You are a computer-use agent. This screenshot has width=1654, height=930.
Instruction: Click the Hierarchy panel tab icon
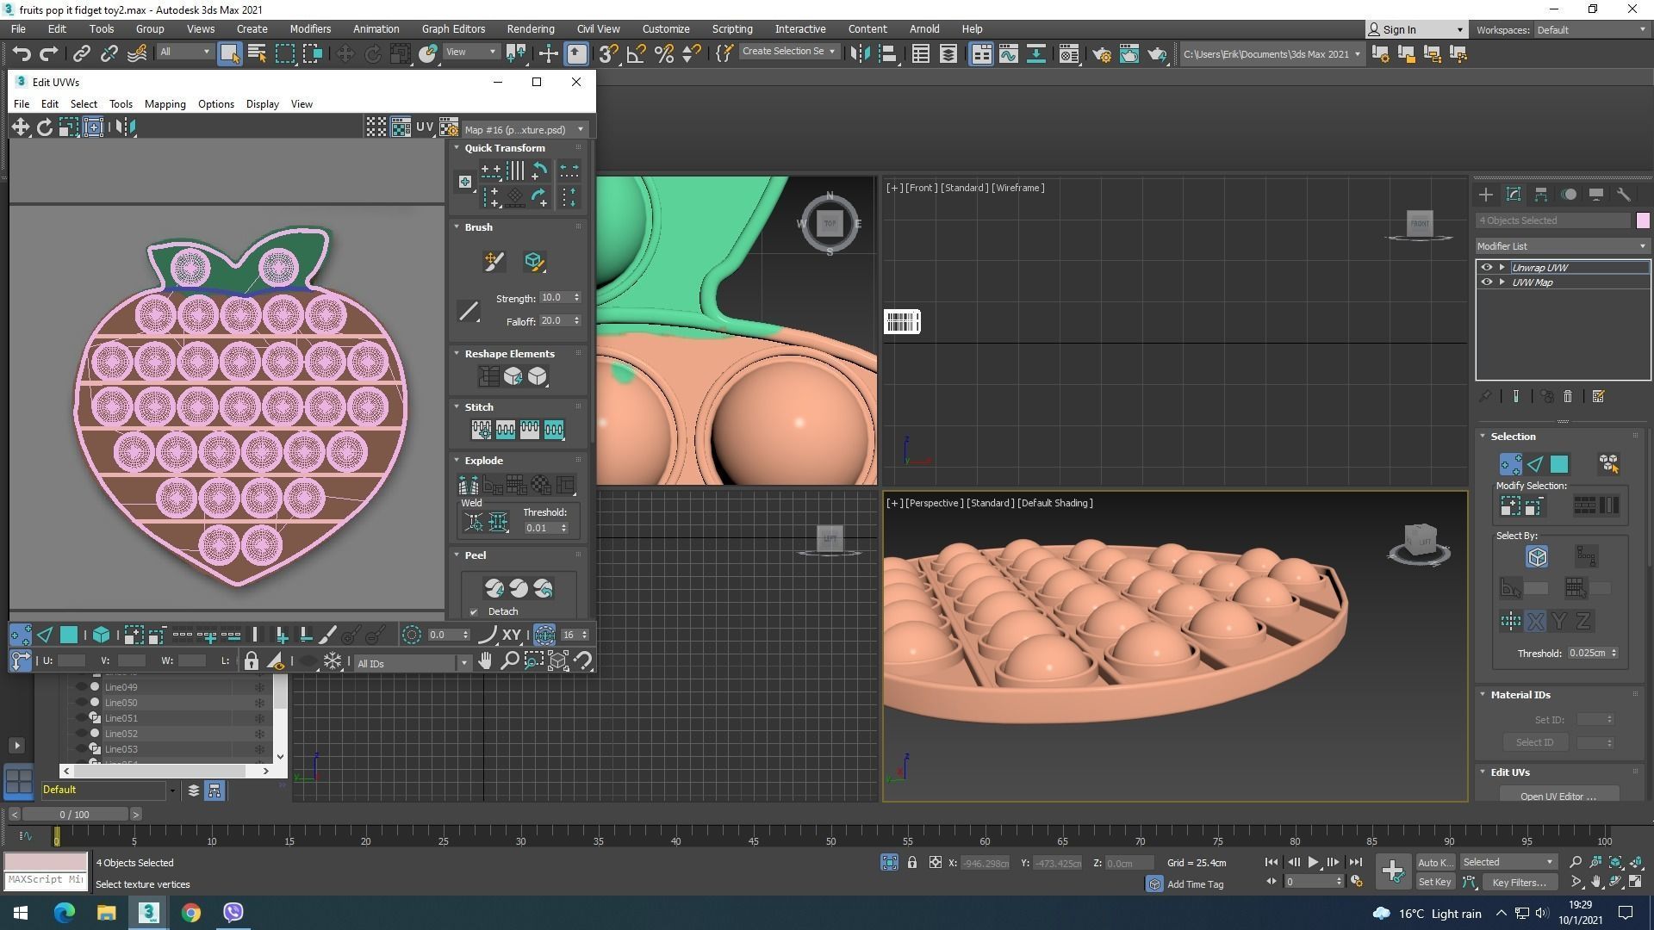(1540, 195)
